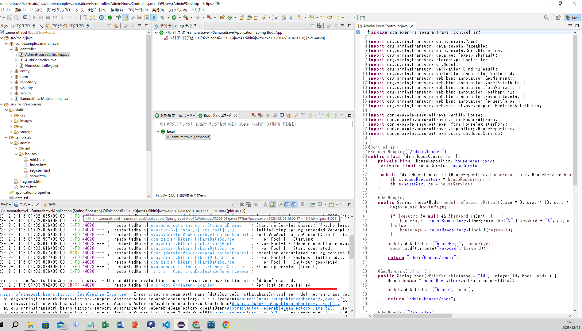This screenshot has width=582, height=331.
Task: Collapse the local node in Boot Dashboard
Action: click(x=158, y=131)
